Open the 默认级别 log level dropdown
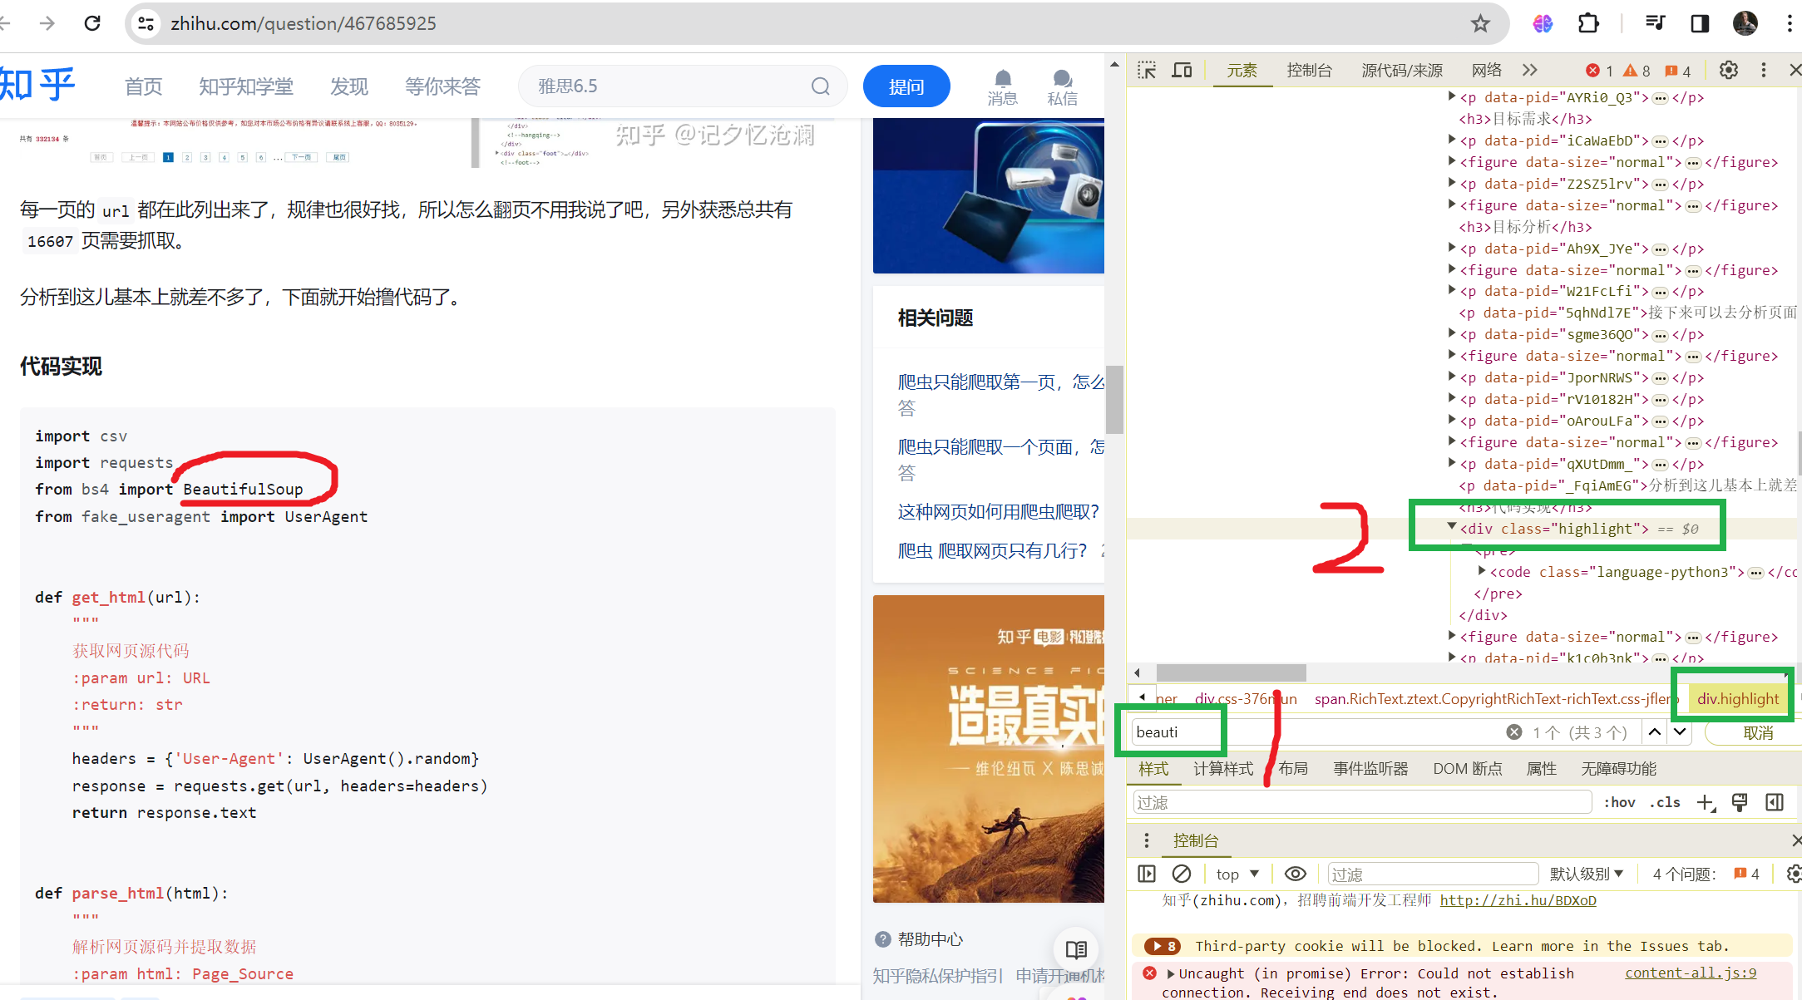The height and width of the screenshot is (1000, 1802). pos(1587,874)
